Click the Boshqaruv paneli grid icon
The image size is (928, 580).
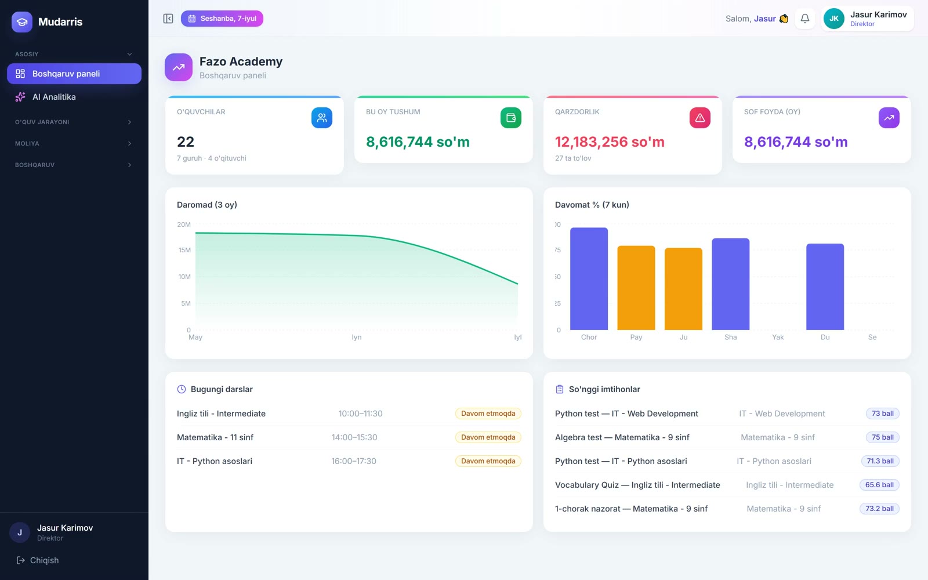20,74
